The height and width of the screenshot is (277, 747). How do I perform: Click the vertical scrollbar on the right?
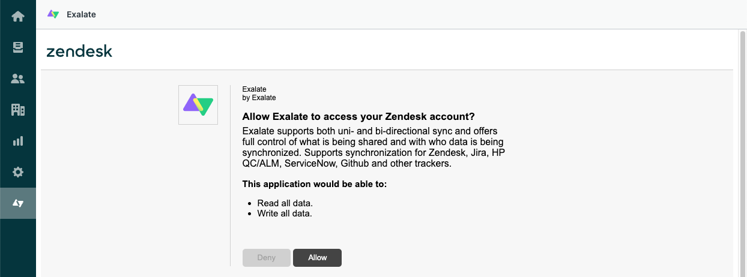742,150
